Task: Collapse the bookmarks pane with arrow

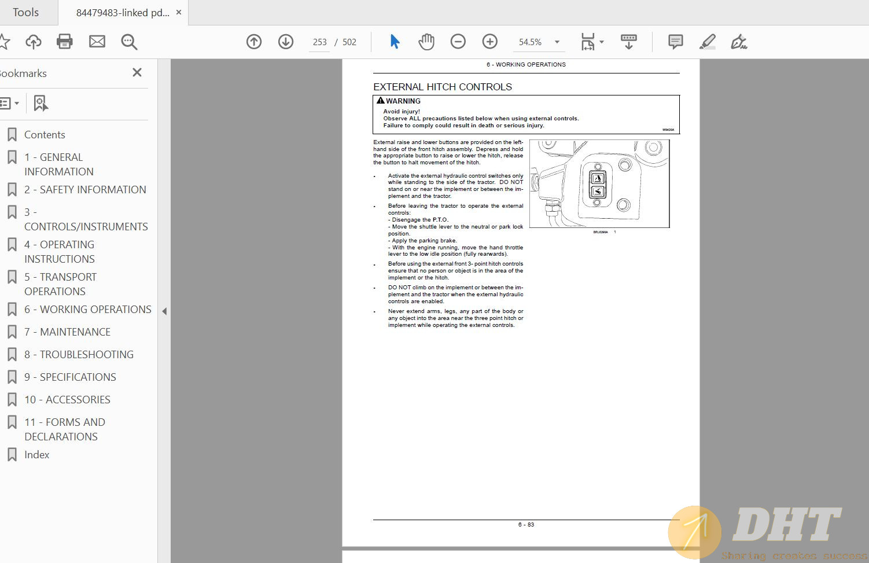Action: point(164,311)
